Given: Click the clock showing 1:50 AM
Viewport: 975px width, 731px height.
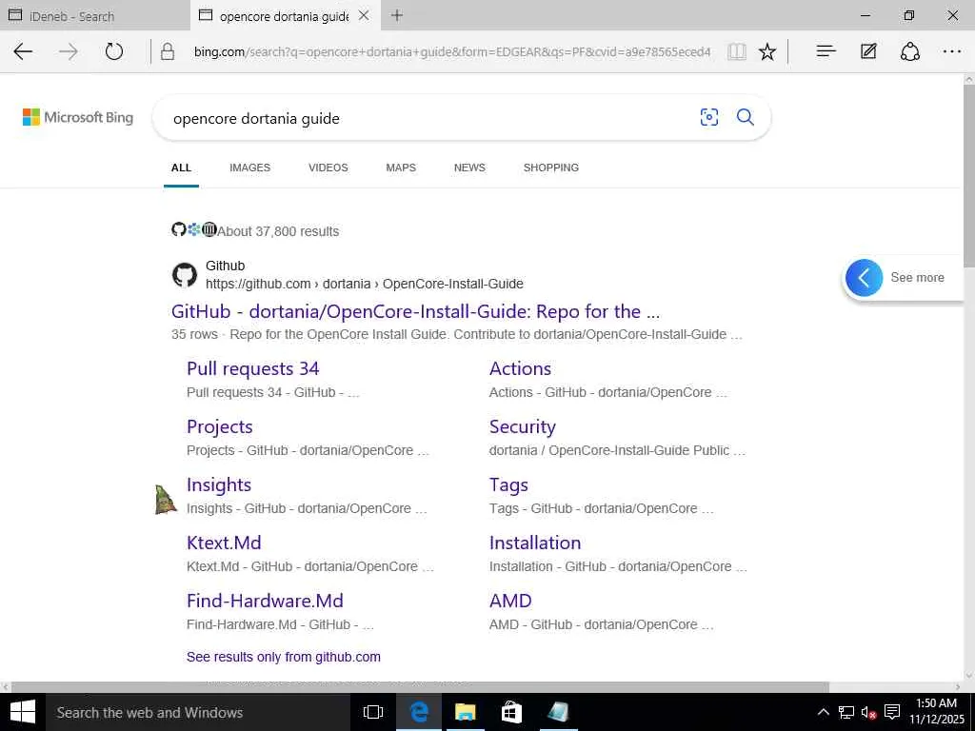Looking at the screenshot, I should (x=937, y=703).
